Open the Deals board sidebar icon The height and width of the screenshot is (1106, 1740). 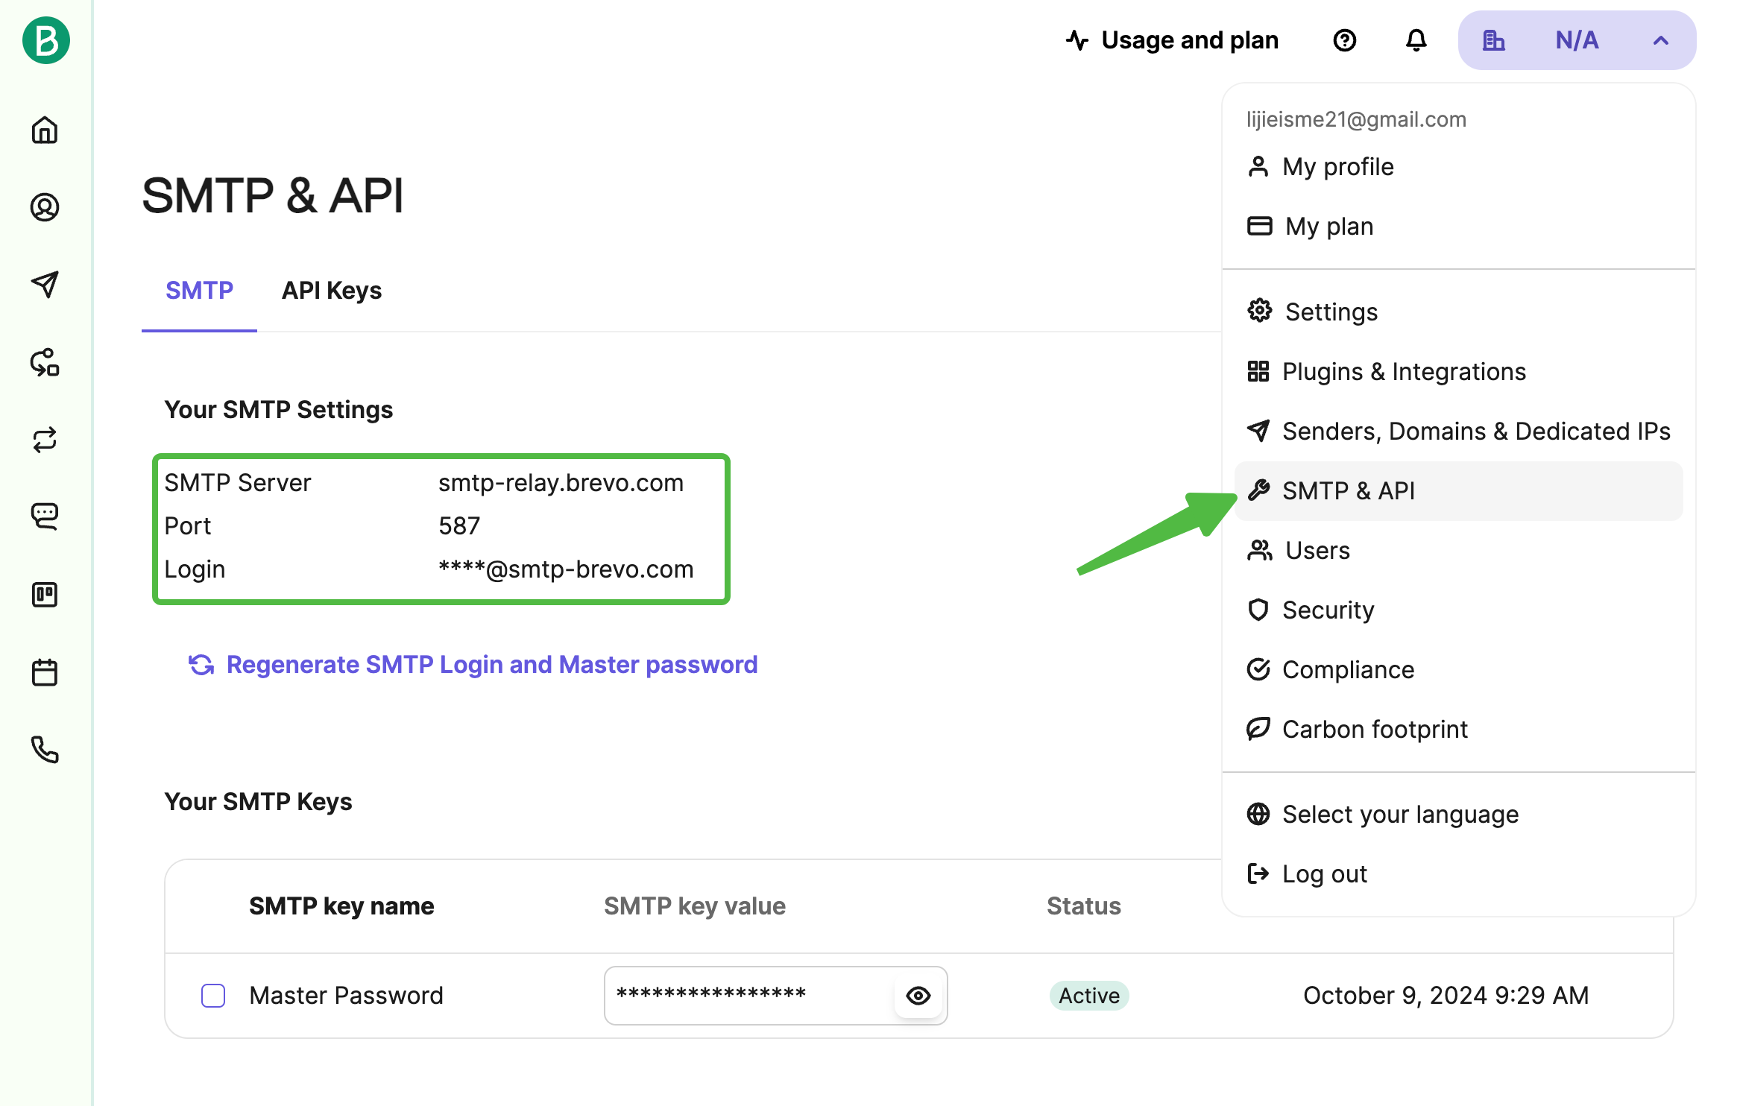(45, 595)
